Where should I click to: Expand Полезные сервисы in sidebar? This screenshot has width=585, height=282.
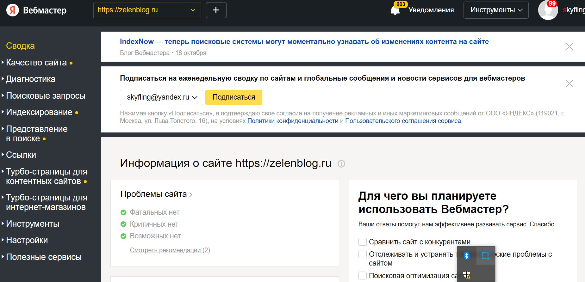pos(44,257)
